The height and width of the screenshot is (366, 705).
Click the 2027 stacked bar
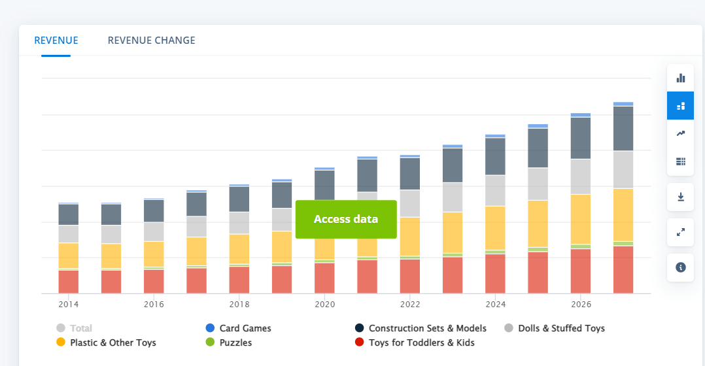pos(623,197)
